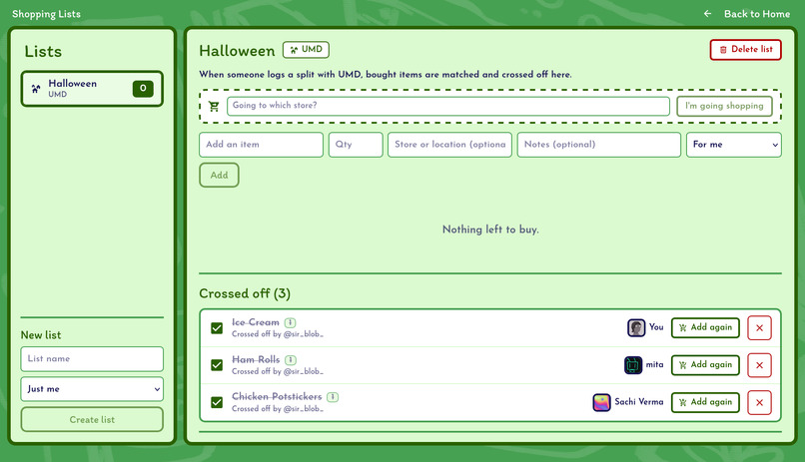Viewport: 805px width, 462px height.
Task: Focus the Notes optional field
Action: pyautogui.click(x=598, y=145)
